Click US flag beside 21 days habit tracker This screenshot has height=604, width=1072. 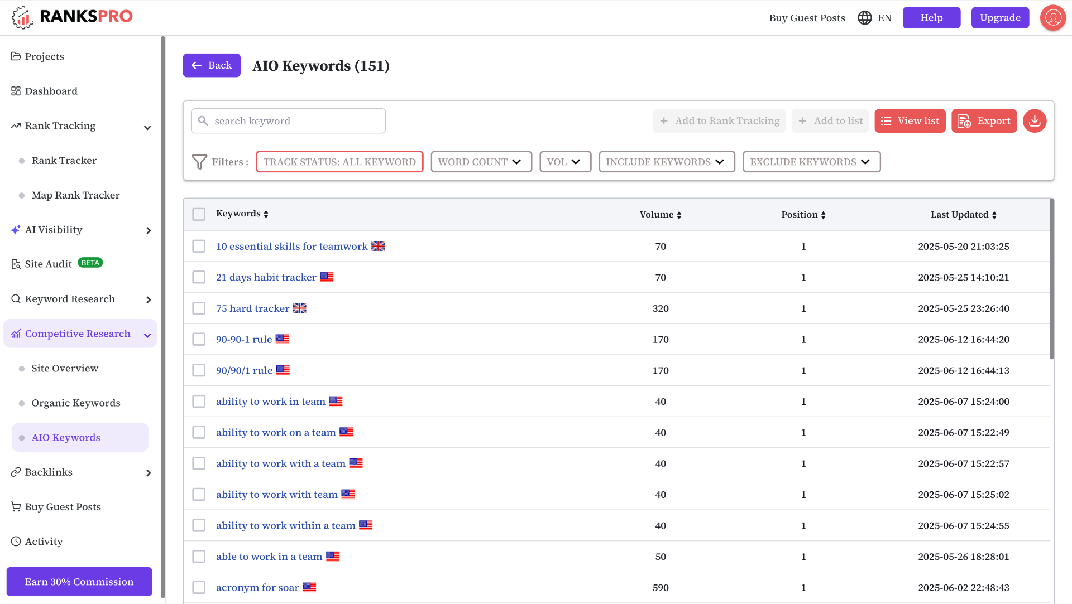click(x=327, y=277)
